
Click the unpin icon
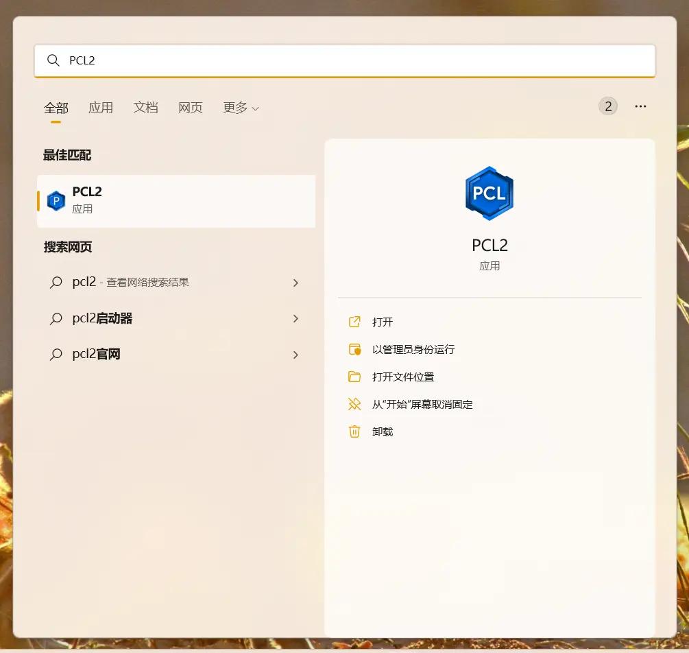[354, 404]
